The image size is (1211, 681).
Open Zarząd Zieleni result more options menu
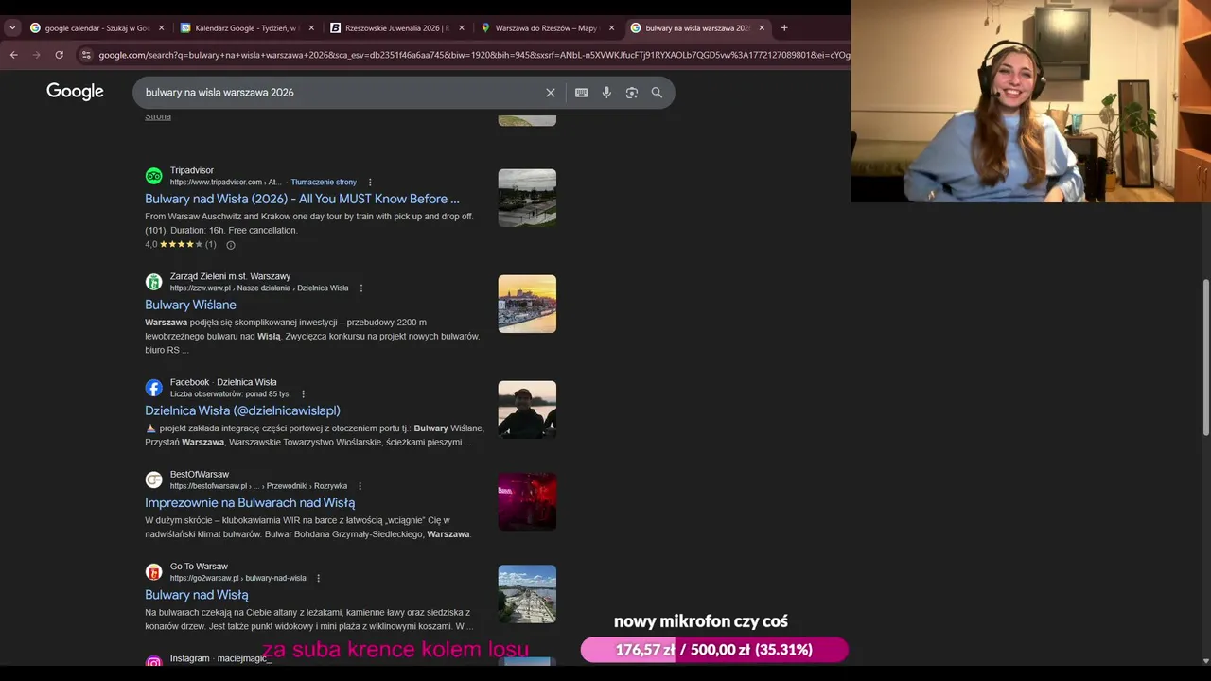pyautogui.click(x=361, y=288)
